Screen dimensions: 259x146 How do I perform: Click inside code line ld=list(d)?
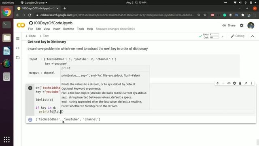point(44,100)
